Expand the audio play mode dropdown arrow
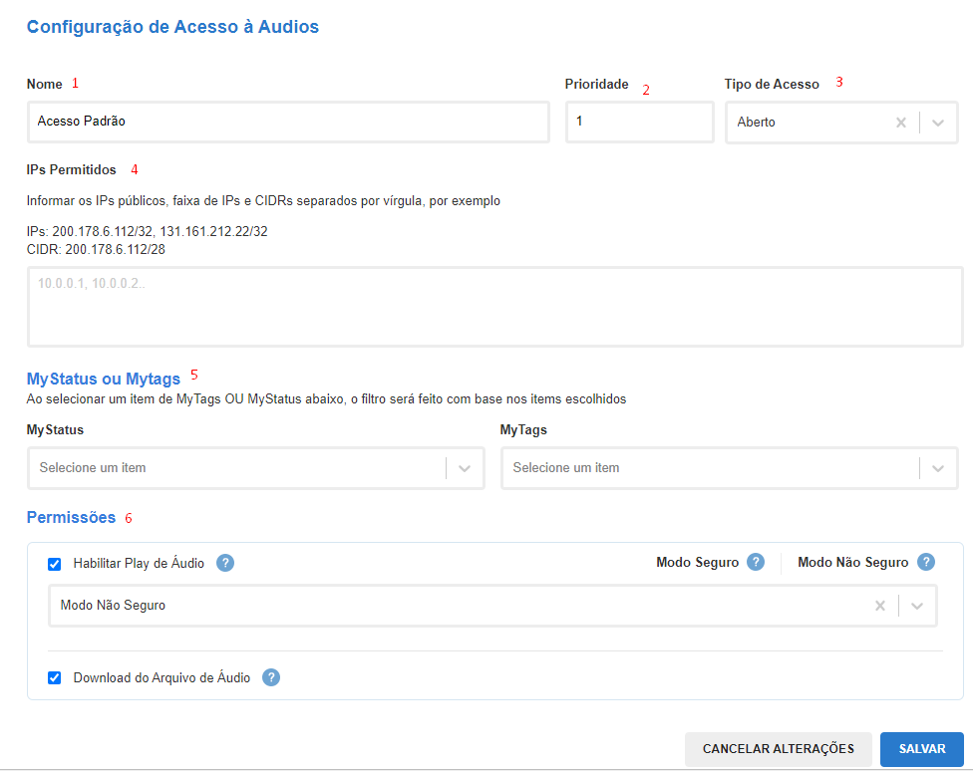The image size is (973, 771). coord(917,606)
